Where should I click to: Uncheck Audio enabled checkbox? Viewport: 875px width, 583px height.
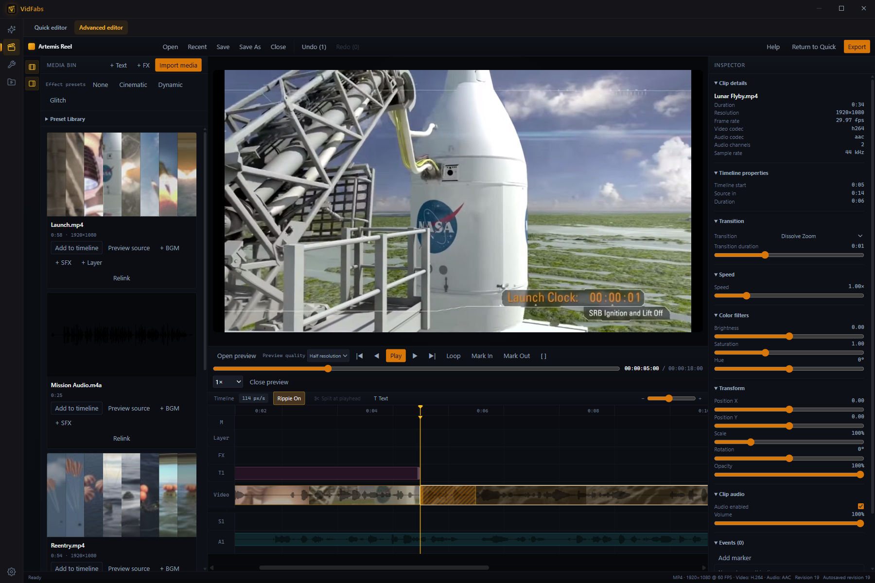[861, 506]
